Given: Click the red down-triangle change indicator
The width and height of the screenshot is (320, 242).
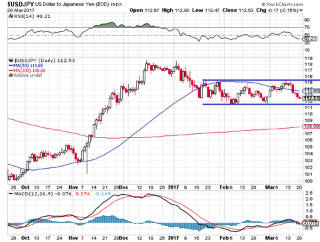Looking at the screenshot, I should pos(301,11).
